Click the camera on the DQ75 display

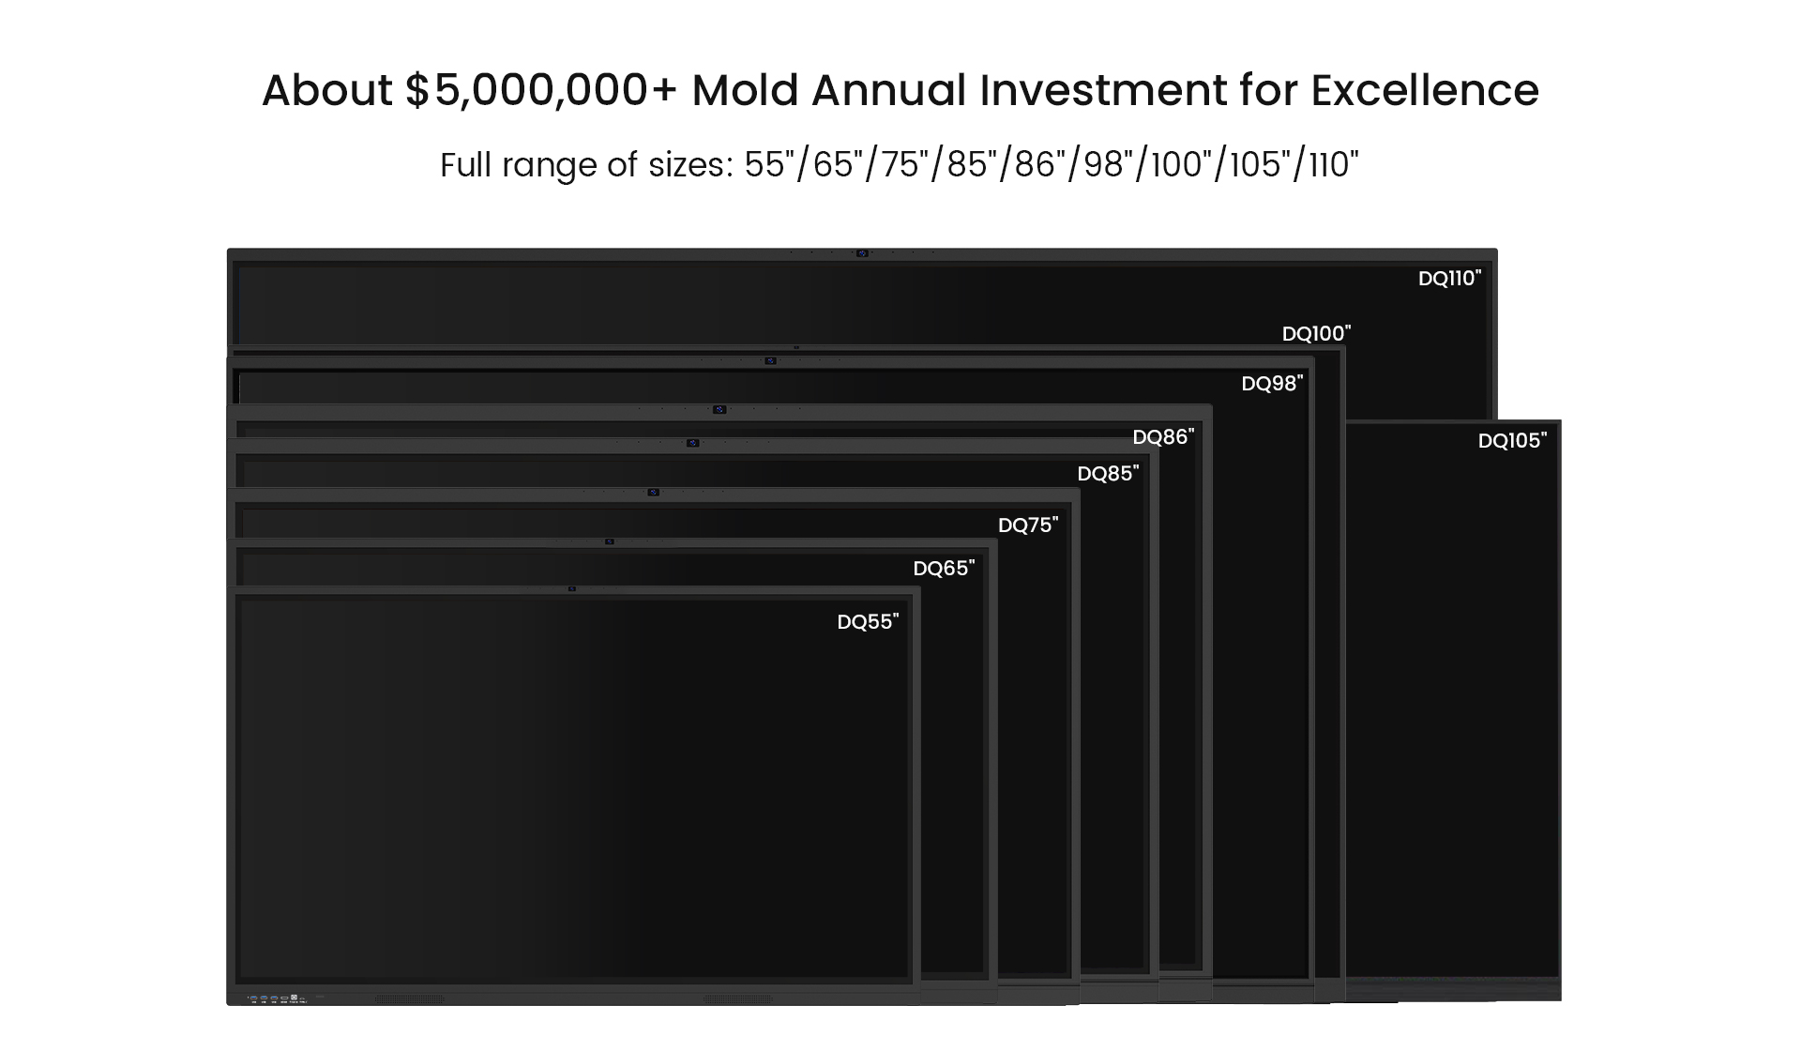pos(654,493)
